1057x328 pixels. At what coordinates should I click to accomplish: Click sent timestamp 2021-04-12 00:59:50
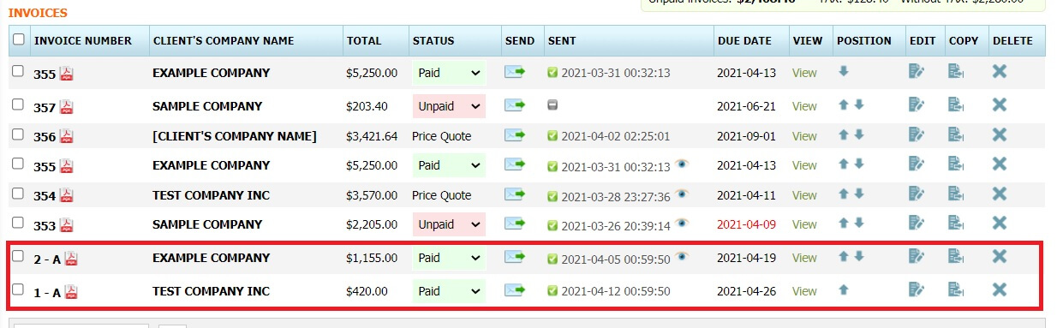[616, 291]
